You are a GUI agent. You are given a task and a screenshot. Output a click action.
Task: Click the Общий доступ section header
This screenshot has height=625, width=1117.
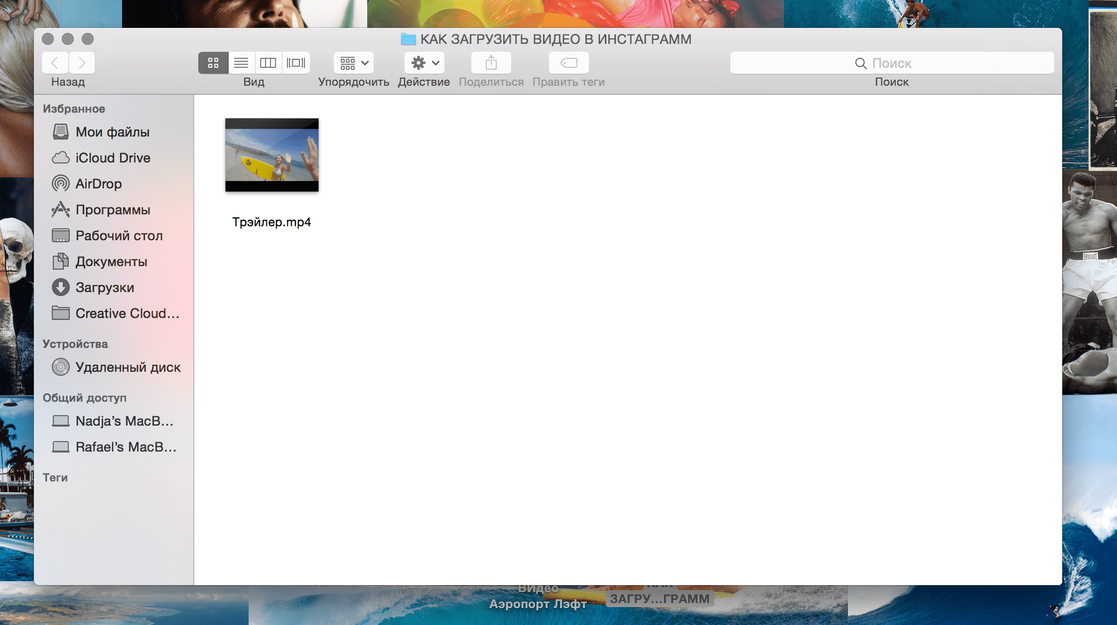pyautogui.click(x=85, y=398)
